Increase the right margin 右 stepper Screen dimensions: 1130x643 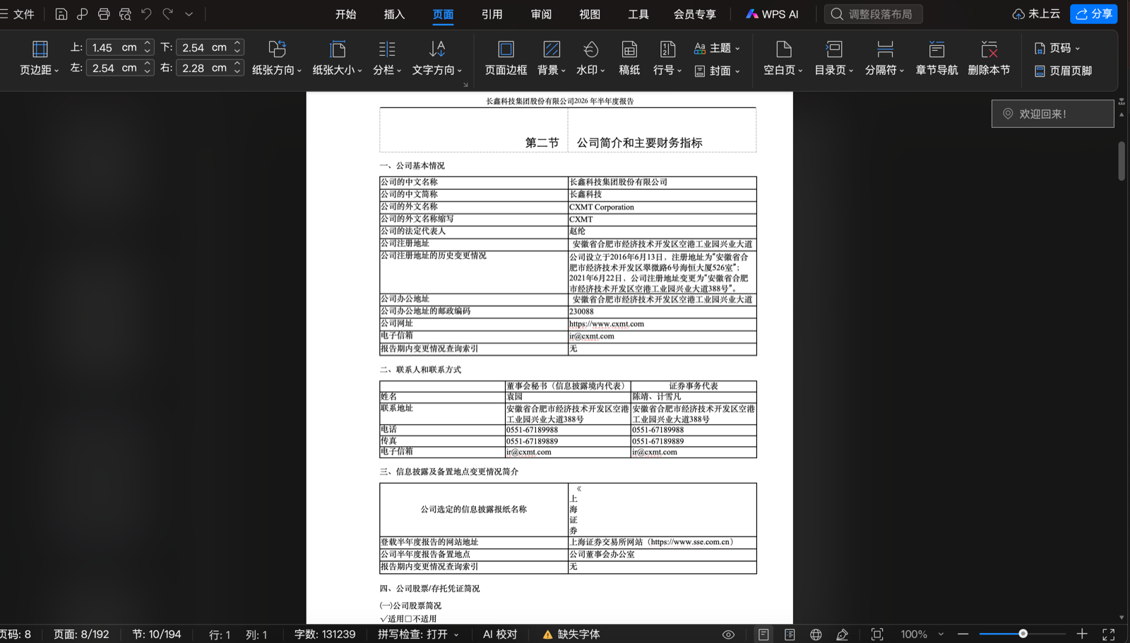coord(237,64)
